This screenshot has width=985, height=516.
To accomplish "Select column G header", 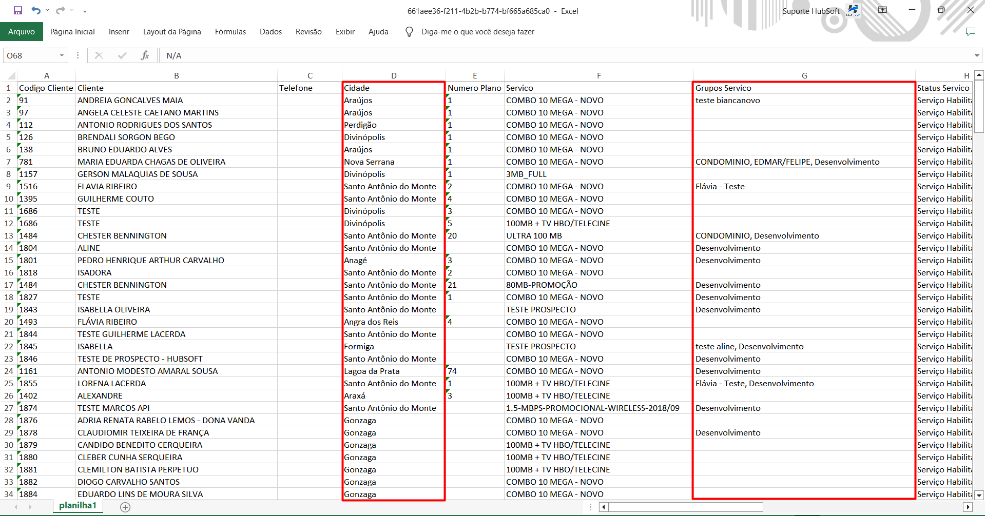I will (x=804, y=75).
